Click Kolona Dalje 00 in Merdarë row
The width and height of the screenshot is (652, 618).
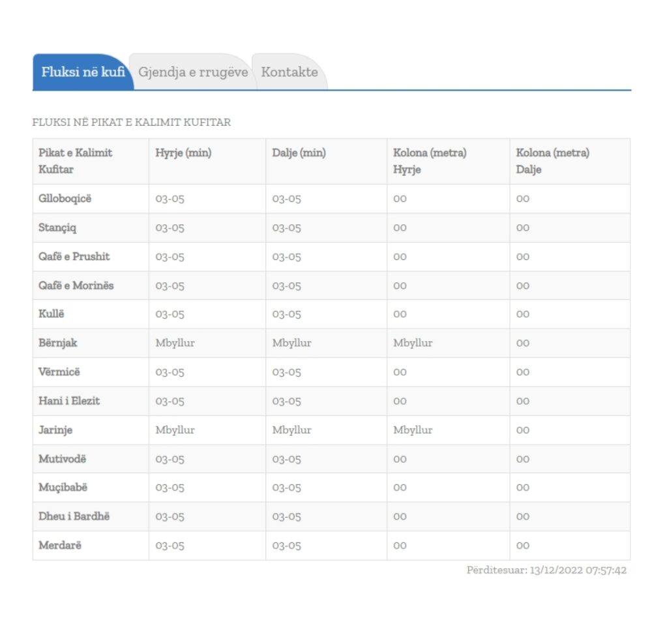[x=523, y=546]
